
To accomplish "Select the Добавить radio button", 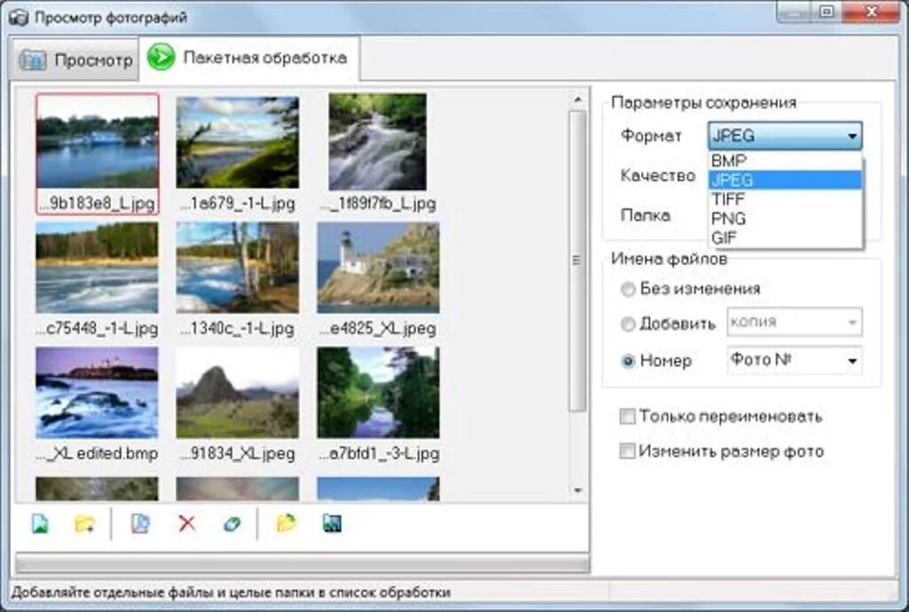I will click(628, 325).
